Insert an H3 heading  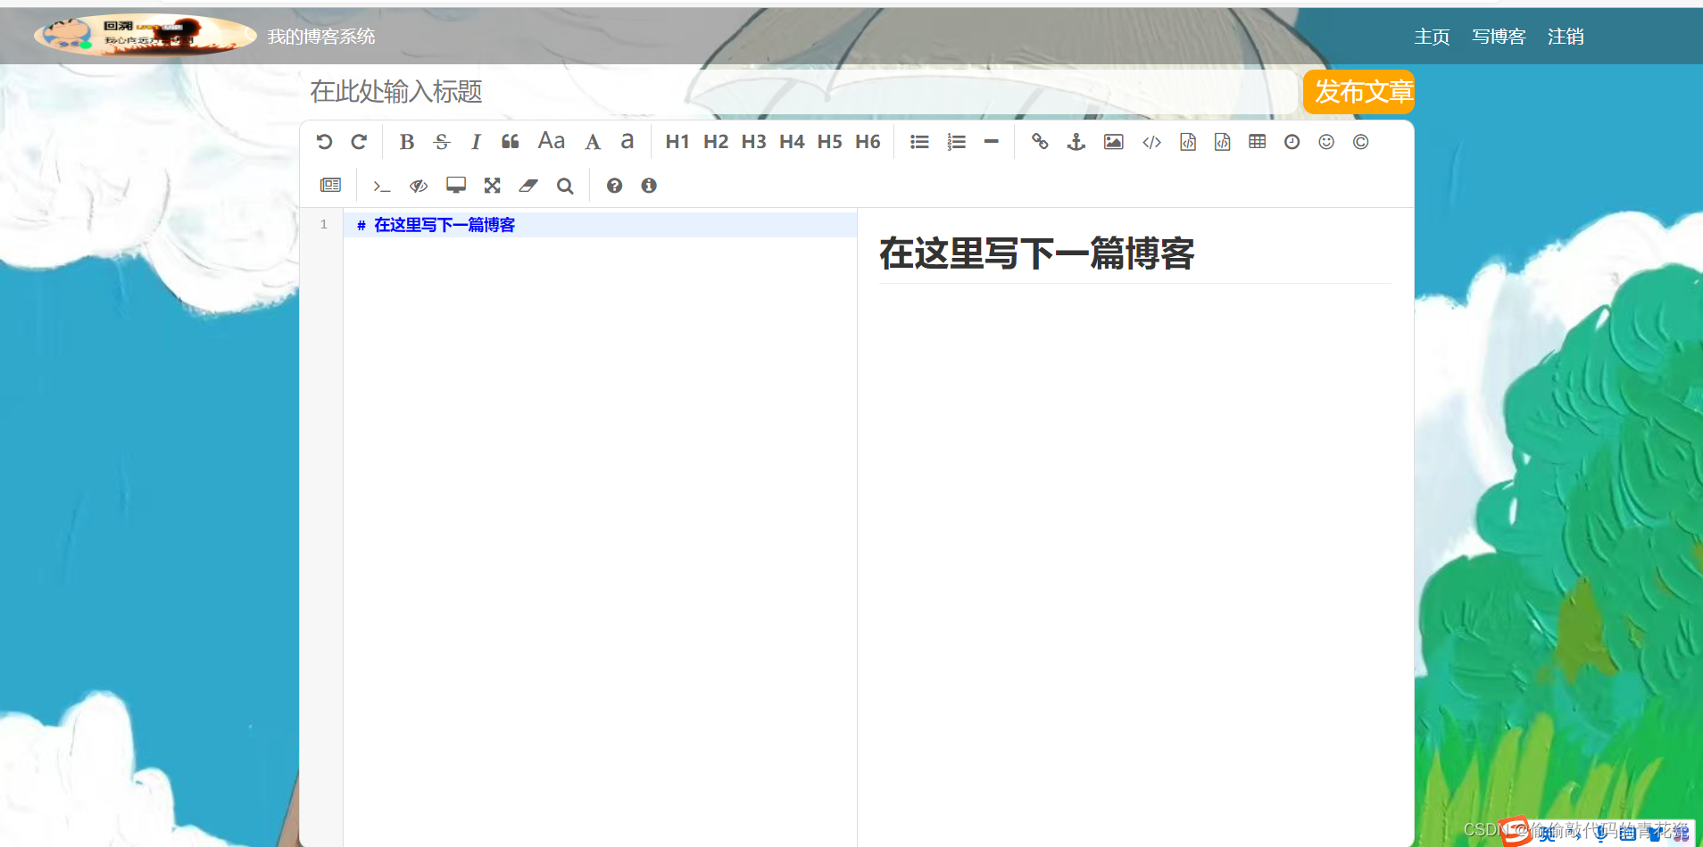[754, 142]
